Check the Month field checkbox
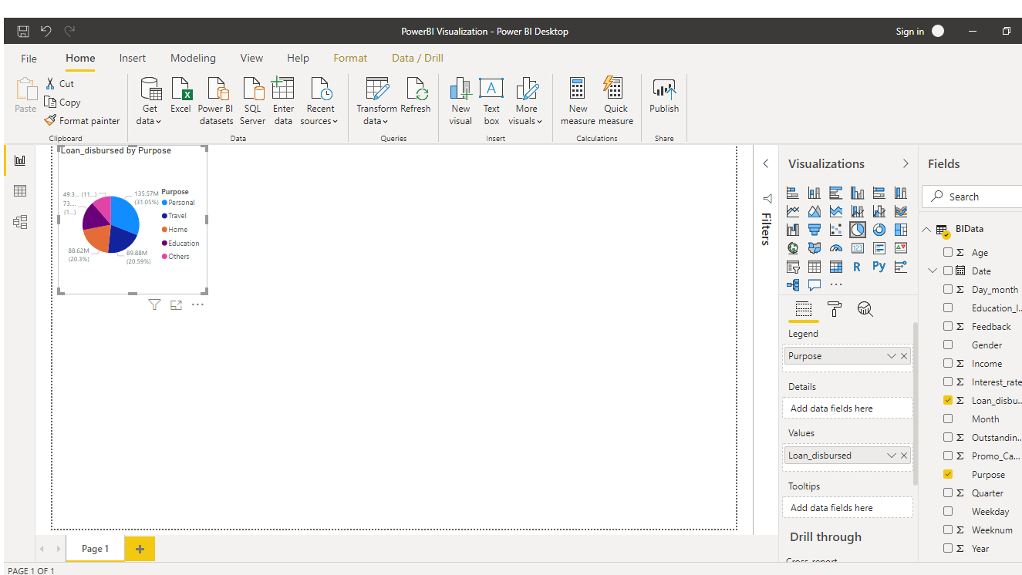The width and height of the screenshot is (1022, 575). [948, 419]
